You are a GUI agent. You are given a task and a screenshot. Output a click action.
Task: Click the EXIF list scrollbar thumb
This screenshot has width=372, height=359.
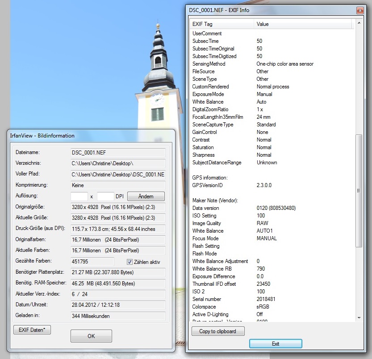tap(359, 191)
